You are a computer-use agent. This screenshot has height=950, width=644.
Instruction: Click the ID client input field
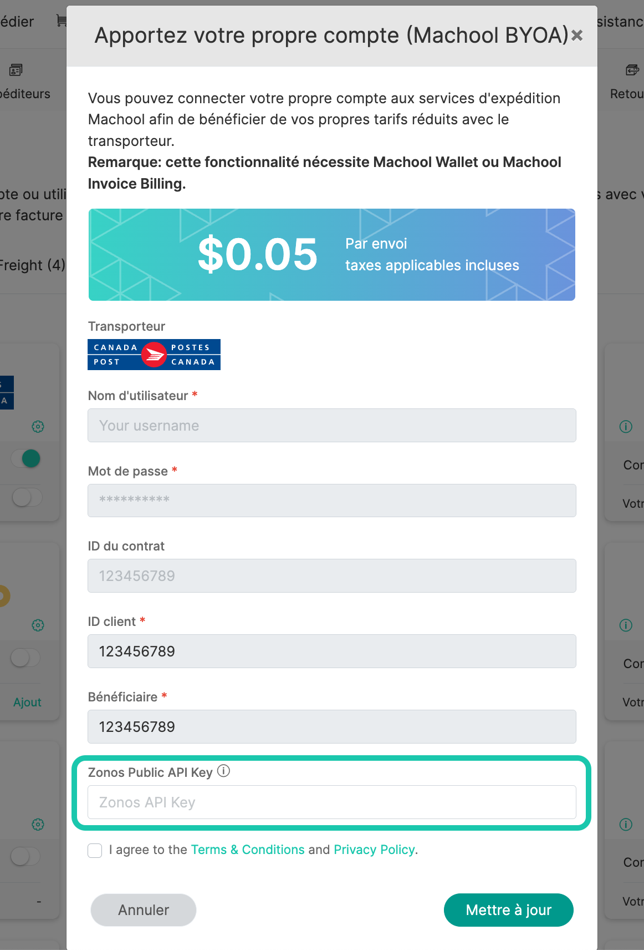(x=331, y=651)
